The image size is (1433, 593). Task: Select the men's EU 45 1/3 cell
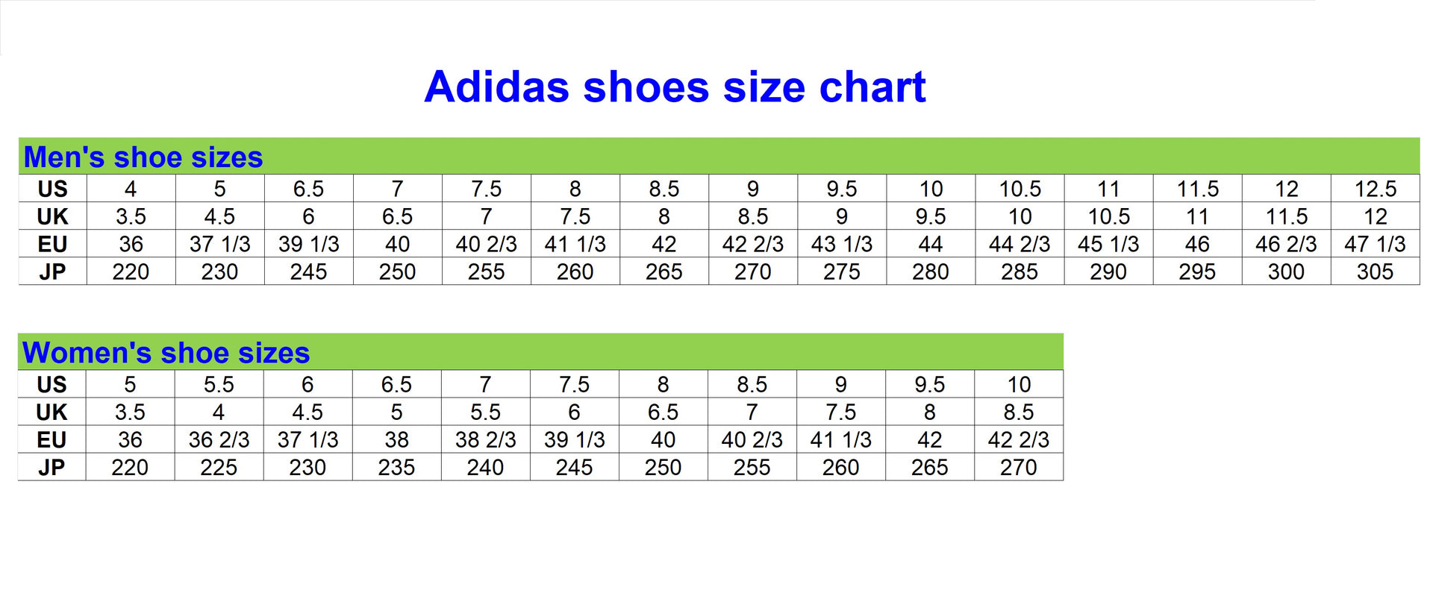point(1108,244)
